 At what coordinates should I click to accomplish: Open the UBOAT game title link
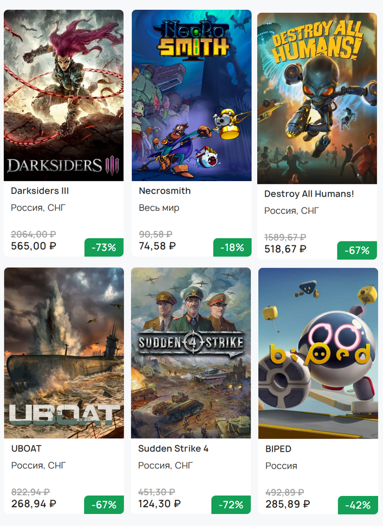[26, 448]
